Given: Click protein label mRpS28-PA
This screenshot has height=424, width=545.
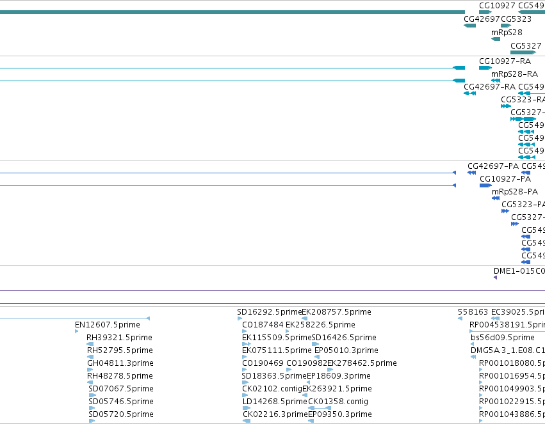Looking at the screenshot, I should [x=515, y=192].
